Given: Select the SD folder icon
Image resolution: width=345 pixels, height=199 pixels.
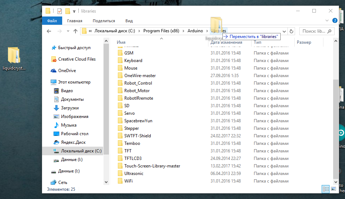Looking at the screenshot, I should tap(120, 105).
